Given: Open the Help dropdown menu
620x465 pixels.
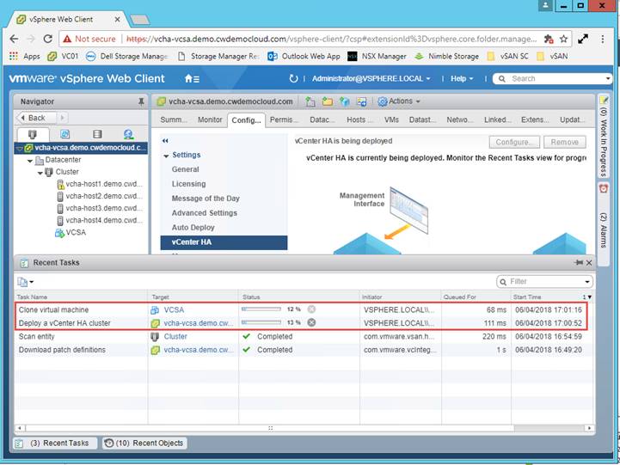Looking at the screenshot, I should (462, 78).
